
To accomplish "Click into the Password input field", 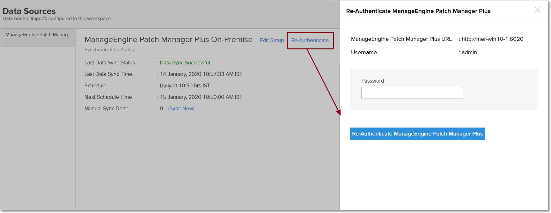I will point(412,93).
